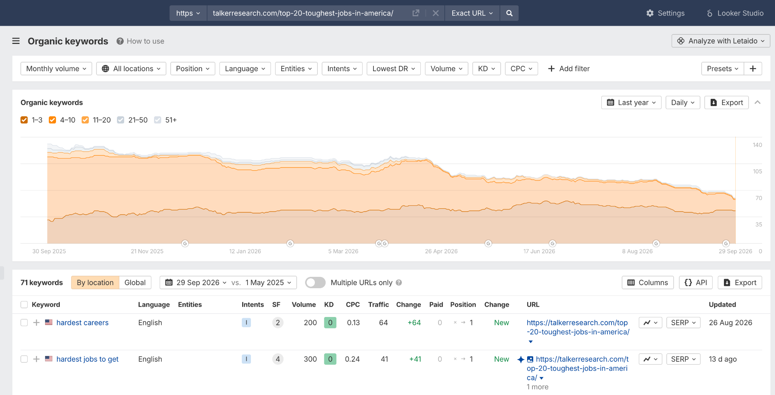Open the All locations dropdown
The image size is (775, 395).
tap(131, 69)
